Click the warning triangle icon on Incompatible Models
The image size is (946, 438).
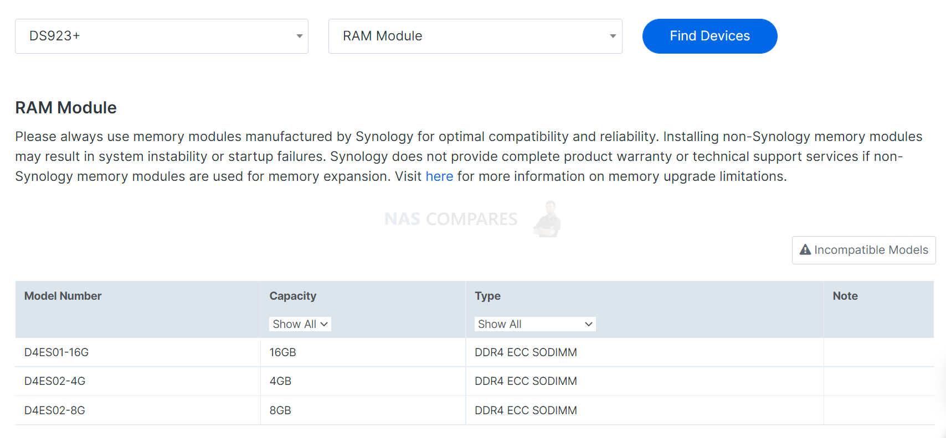(805, 250)
